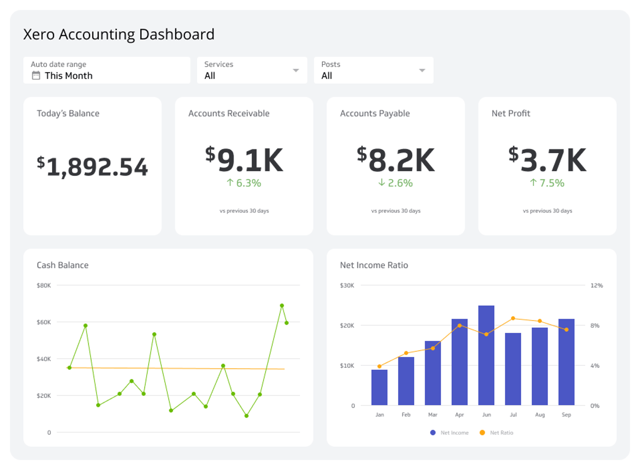The width and height of the screenshot is (640, 470).
Task: Click the Jul bar in Net Income Ratio
Action: click(x=513, y=369)
